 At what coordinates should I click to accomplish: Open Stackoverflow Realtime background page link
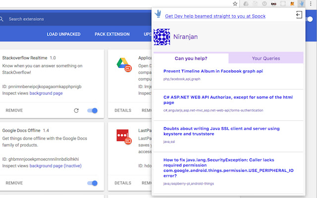46,93
